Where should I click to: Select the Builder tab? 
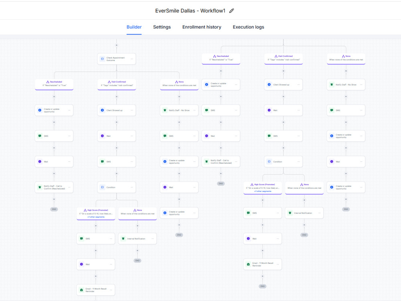click(x=134, y=27)
